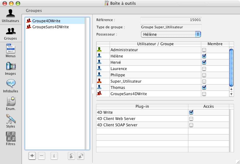Image resolution: width=240 pixels, height=164 pixels.
Task: Uncheck the 4D Write access checkbox
Action: click(191, 112)
